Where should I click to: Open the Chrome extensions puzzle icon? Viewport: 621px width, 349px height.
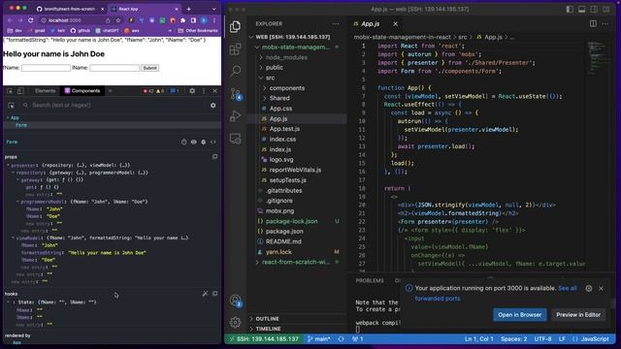click(x=183, y=20)
